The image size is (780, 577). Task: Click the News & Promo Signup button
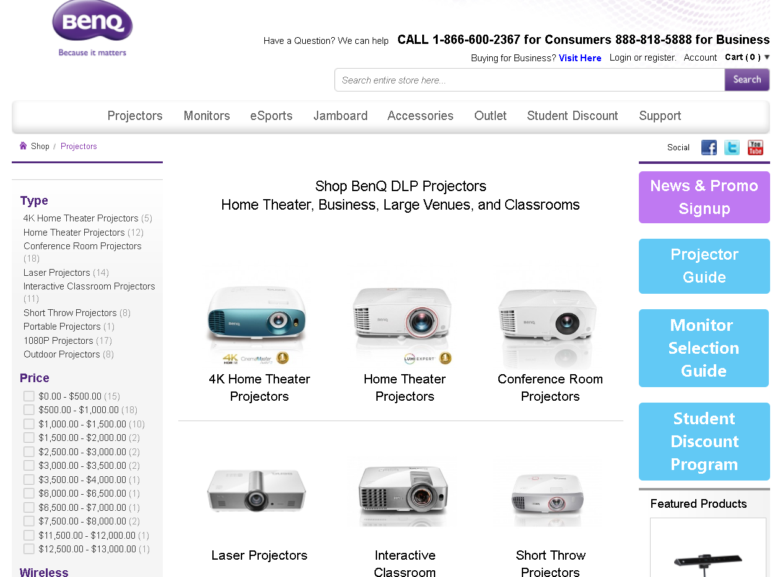click(704, 197)
